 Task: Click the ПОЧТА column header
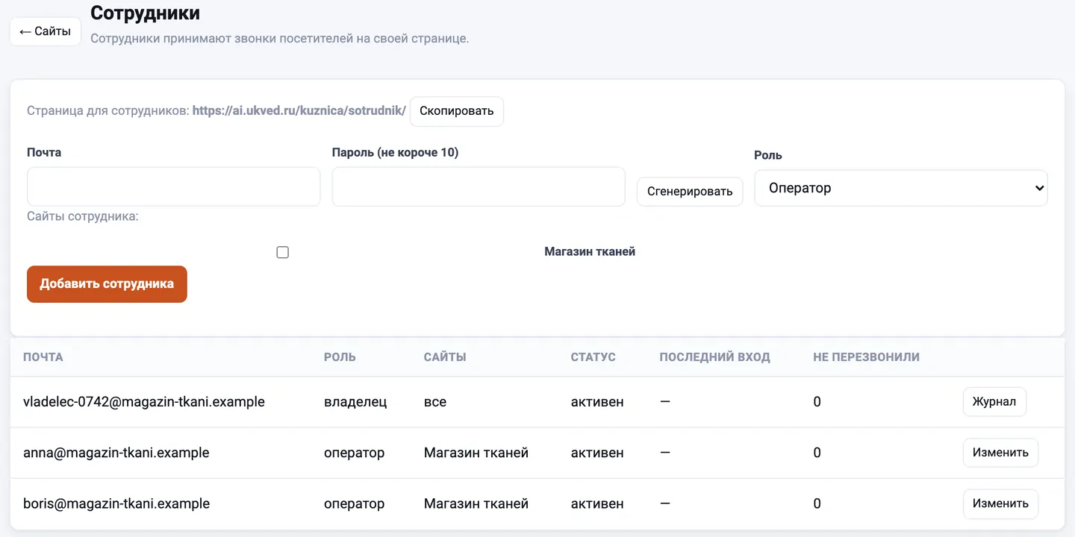coord(43,357)
